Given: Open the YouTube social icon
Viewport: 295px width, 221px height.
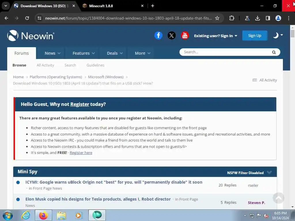Looking at the screenshot, I should coord(185,35).
